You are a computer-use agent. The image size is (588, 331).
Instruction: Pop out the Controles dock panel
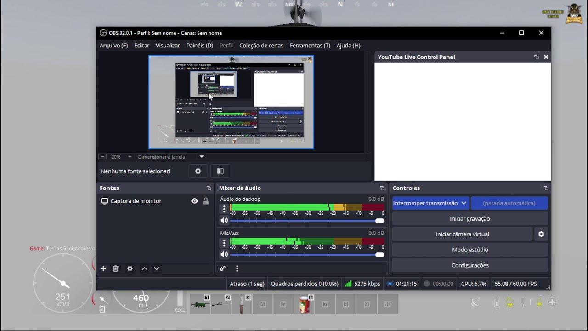546,188
